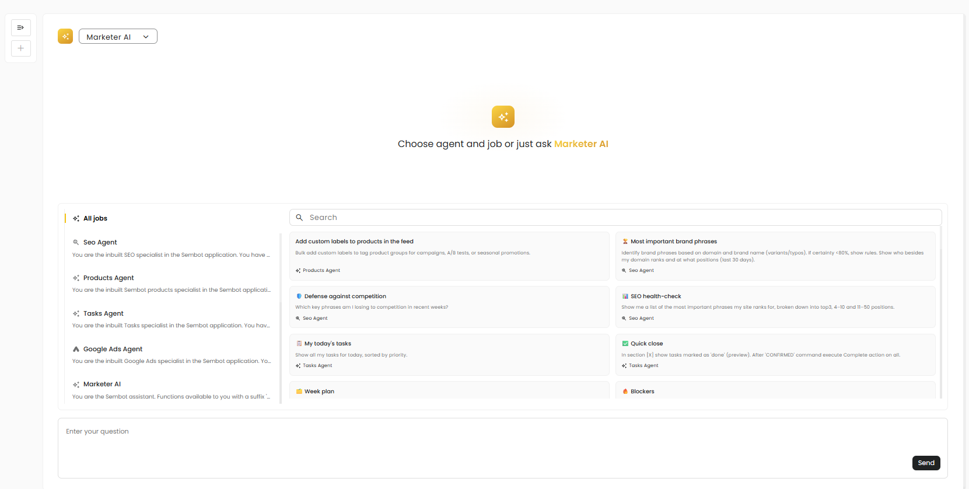Click the job cards vertical scrollbar
Viewport: 969px width, 489px height.
click(x=940, y=312)
